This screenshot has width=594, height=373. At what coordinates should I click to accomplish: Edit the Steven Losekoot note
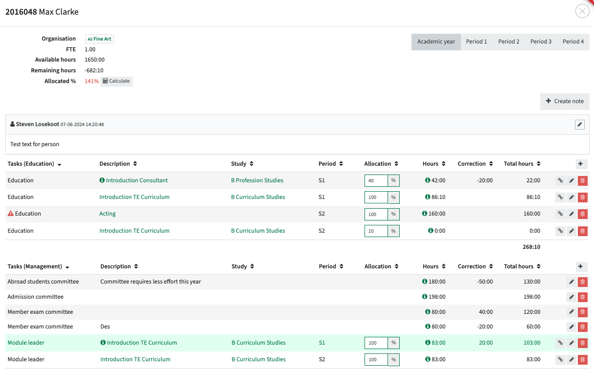click(x=580, y=125)
